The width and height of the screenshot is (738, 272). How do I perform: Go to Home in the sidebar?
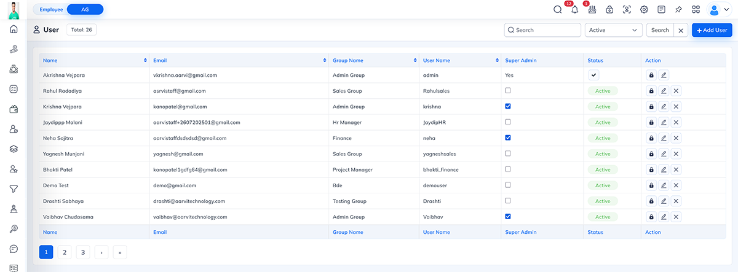[x=14, y=29]
